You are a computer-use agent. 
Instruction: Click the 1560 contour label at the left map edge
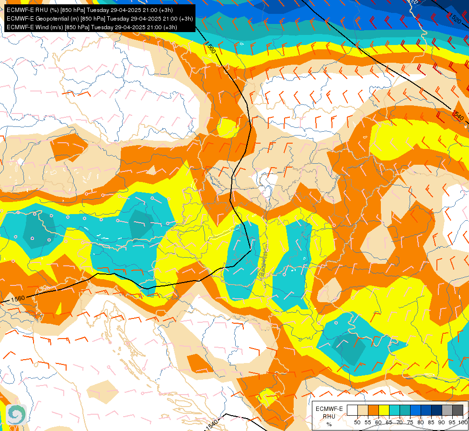tap(18, 298)
